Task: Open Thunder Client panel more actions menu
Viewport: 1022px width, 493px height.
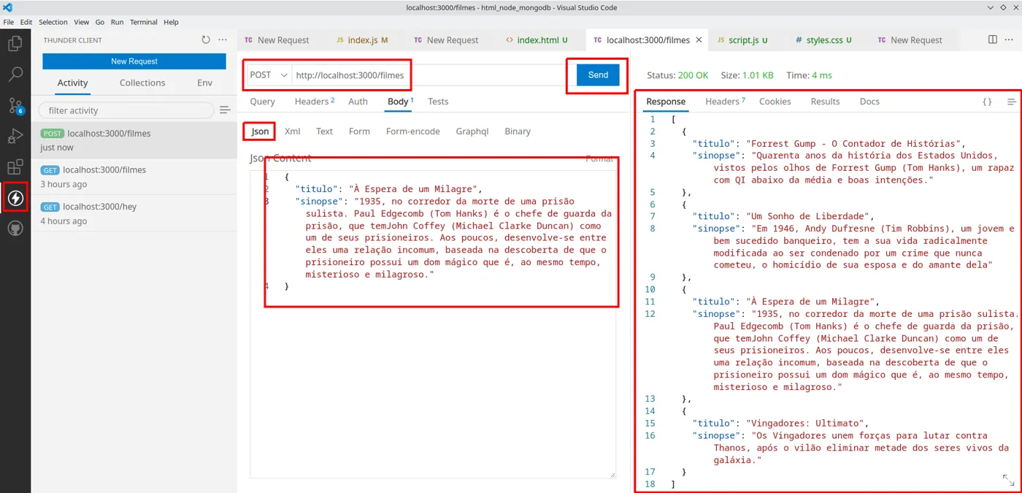Action: (223, 40)
